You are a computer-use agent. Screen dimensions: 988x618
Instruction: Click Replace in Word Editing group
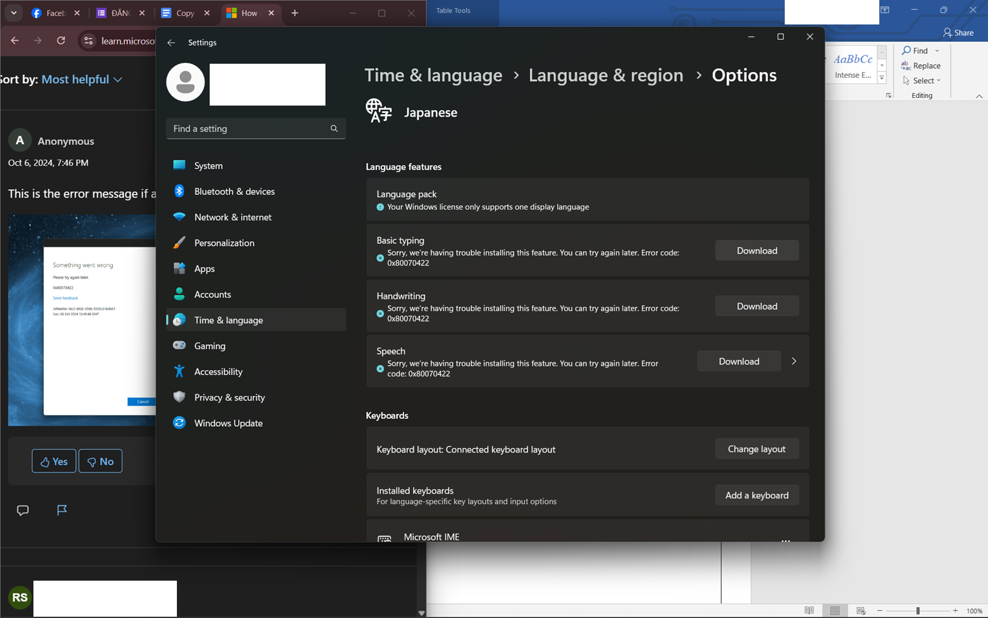(x=921, y=66)
